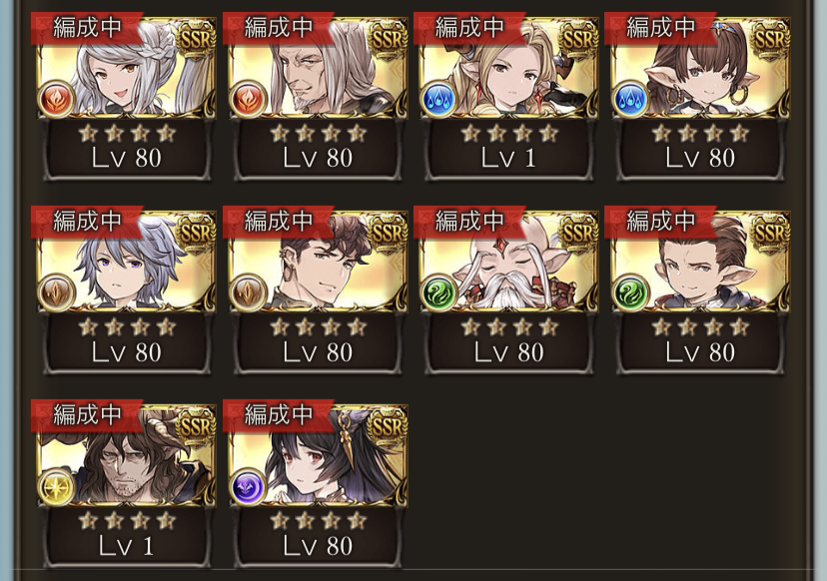Click water element icon on brown-haired girl card

630,99
